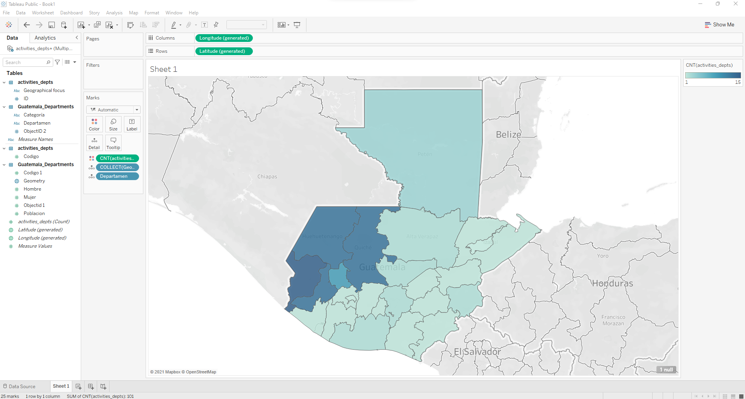Switch to the Analytics tab
This screenshot has width=745, height=399.
point(45,38)
